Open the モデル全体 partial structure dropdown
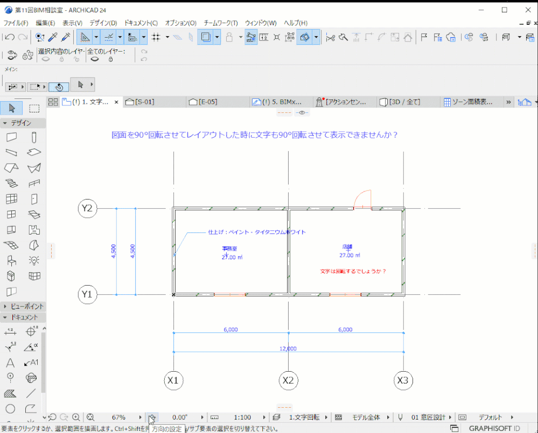Image resolution: width=538 pixels, height=433 pixels. point(388,417)
